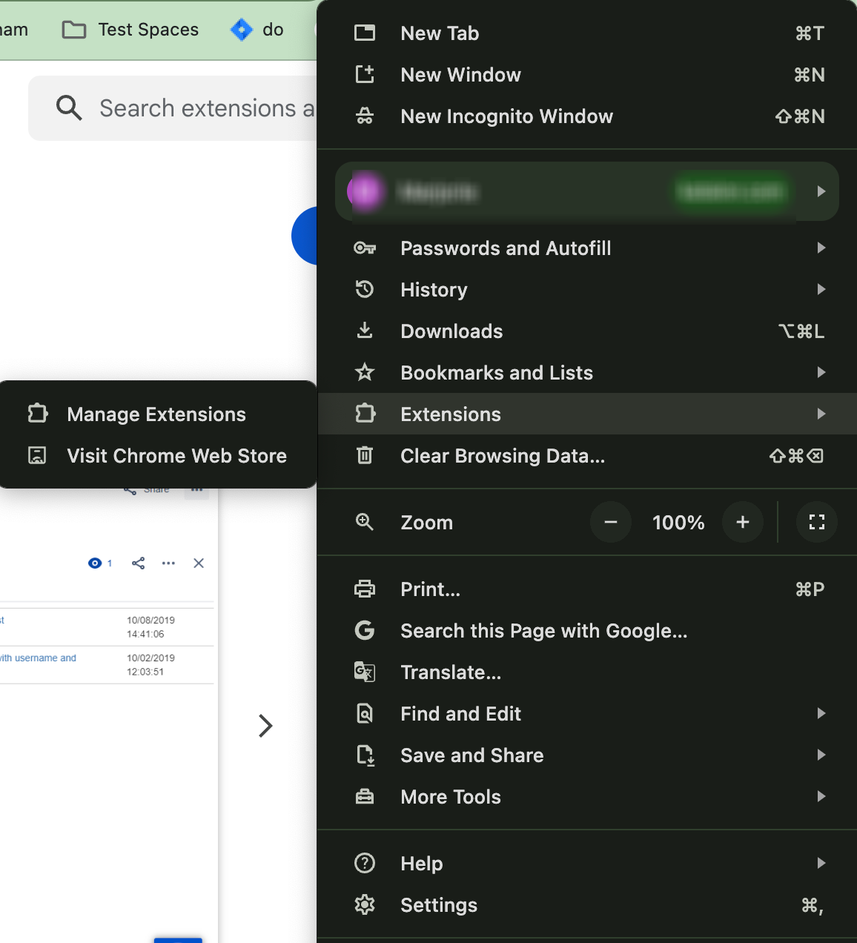The height and width of the screenshot is (943, 857).
Task: Click the key icon next to Passwords and Autofill
Action: [x=365, y=248]
